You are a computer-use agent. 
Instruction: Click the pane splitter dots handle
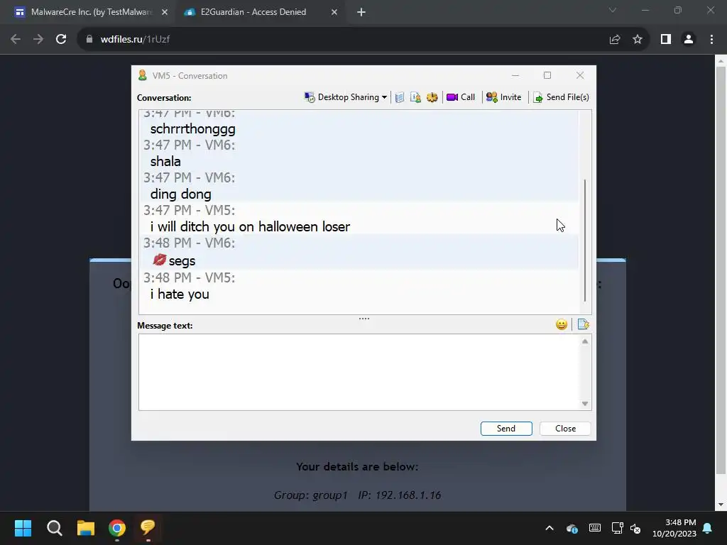click(364, 319)
